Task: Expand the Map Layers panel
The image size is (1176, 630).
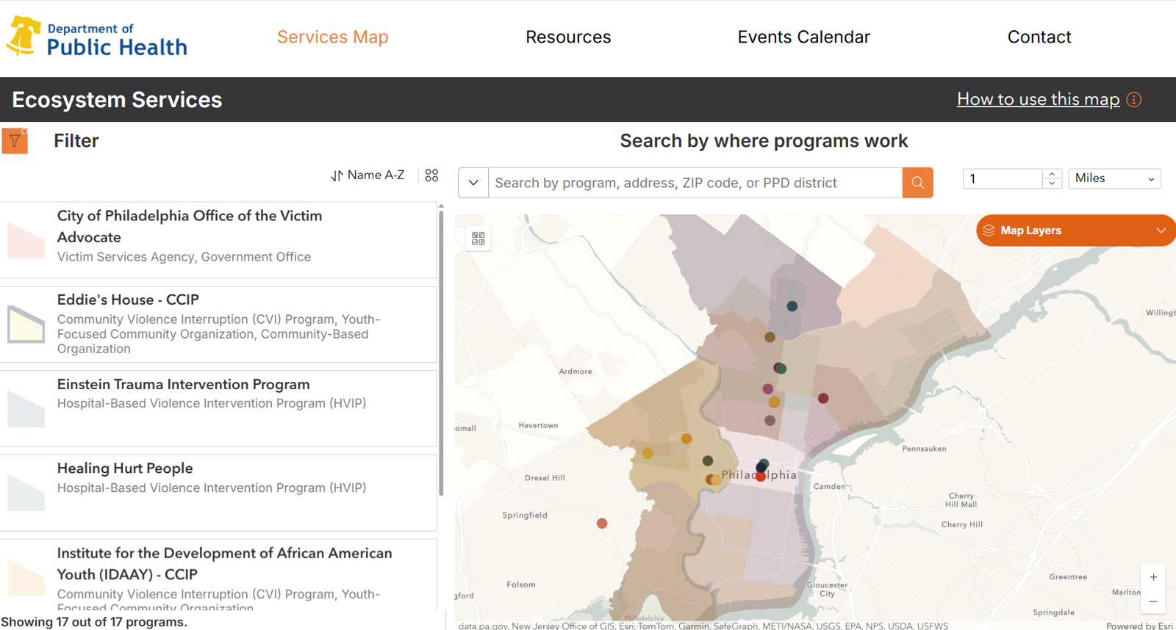Action: (1075, 231)
